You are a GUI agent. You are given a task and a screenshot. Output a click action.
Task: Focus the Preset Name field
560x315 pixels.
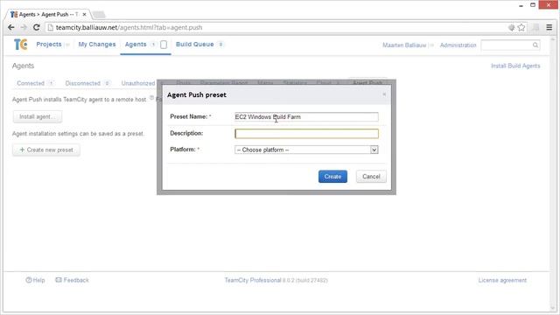coord(306,116)
